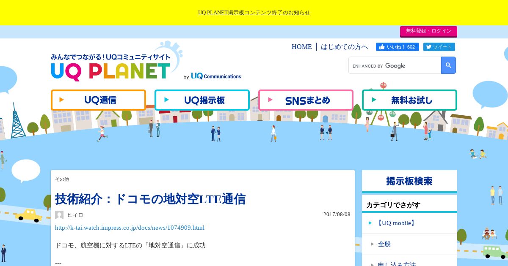Viewport: 508px width, 266px height.
Task: Click the Google search magnifier button
Action: coord(448,65)
